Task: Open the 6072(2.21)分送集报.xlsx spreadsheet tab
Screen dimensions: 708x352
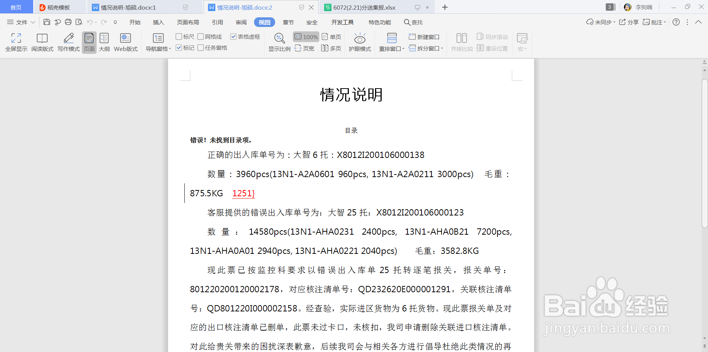Action: 364,7
